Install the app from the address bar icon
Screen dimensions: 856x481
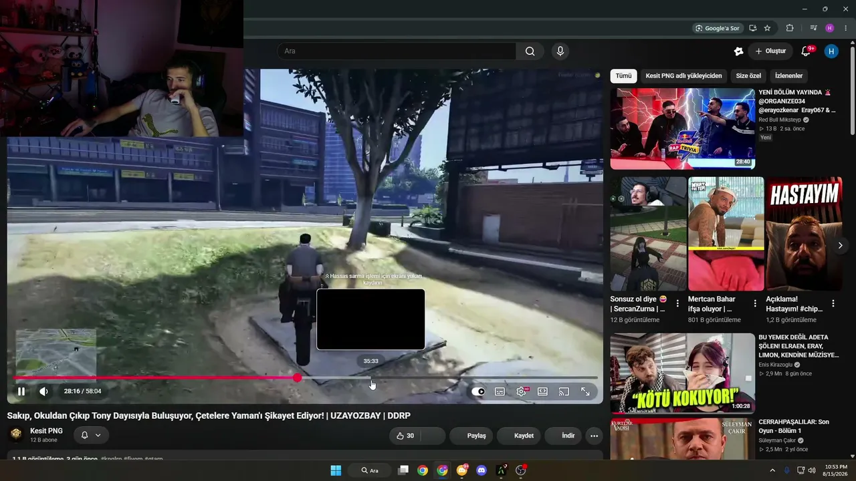[x=753, y=28]
